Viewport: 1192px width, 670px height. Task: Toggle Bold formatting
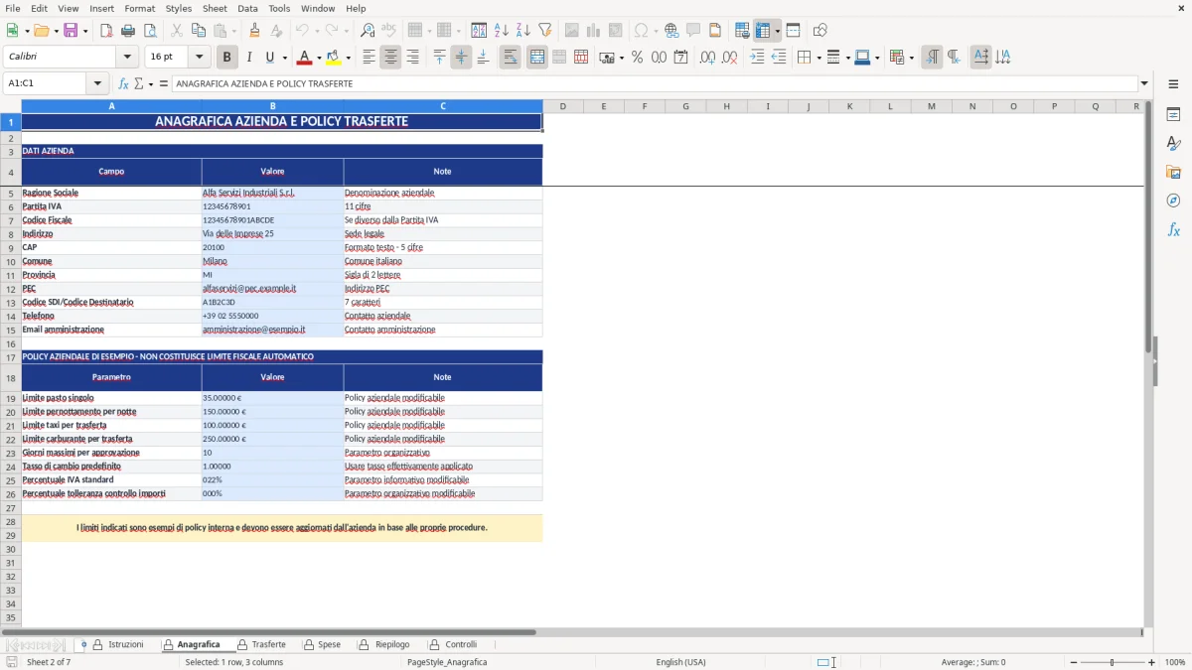click(x=226, y=58)
